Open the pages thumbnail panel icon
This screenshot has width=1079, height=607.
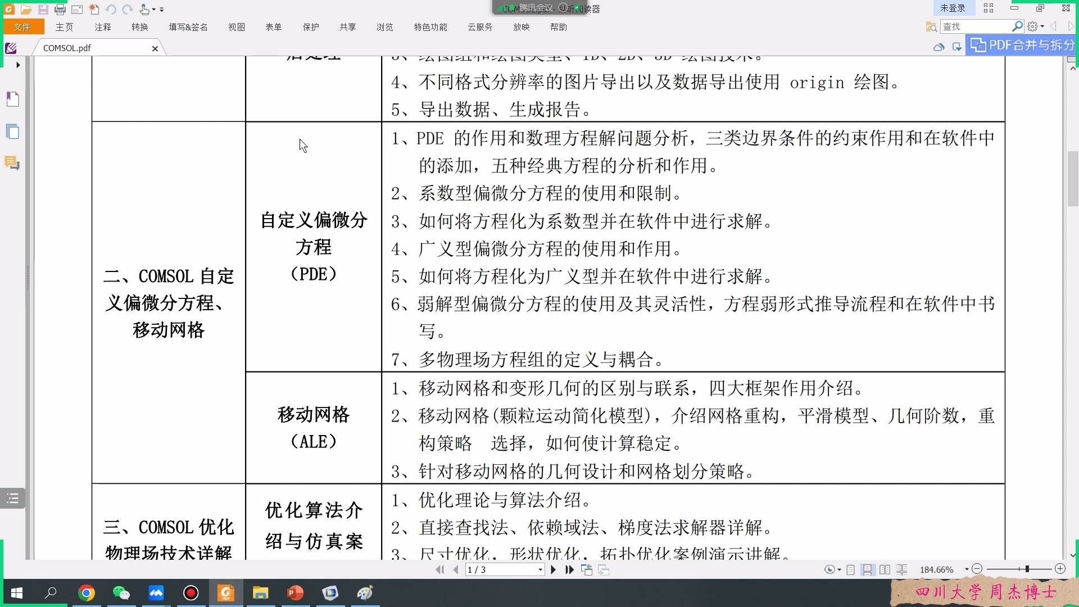[x=12, y=132]
